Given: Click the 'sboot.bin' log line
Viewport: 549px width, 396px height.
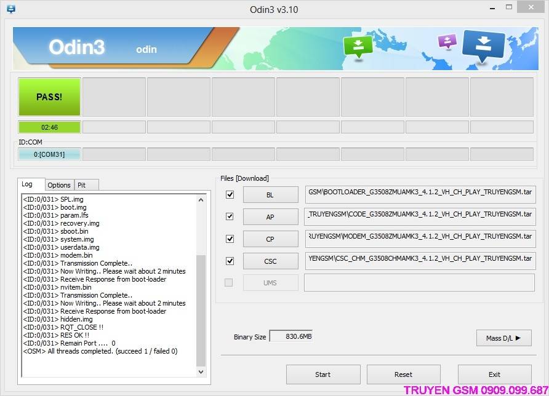Looking at the screenshot, I should click(x=55, y=231).
